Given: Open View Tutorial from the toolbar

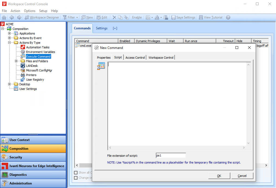Looking at the screenshot, I should pos(211,17).
